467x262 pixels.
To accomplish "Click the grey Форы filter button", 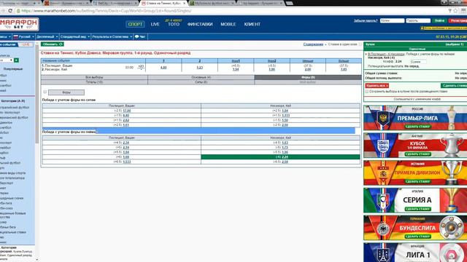I will pos(66,92).
